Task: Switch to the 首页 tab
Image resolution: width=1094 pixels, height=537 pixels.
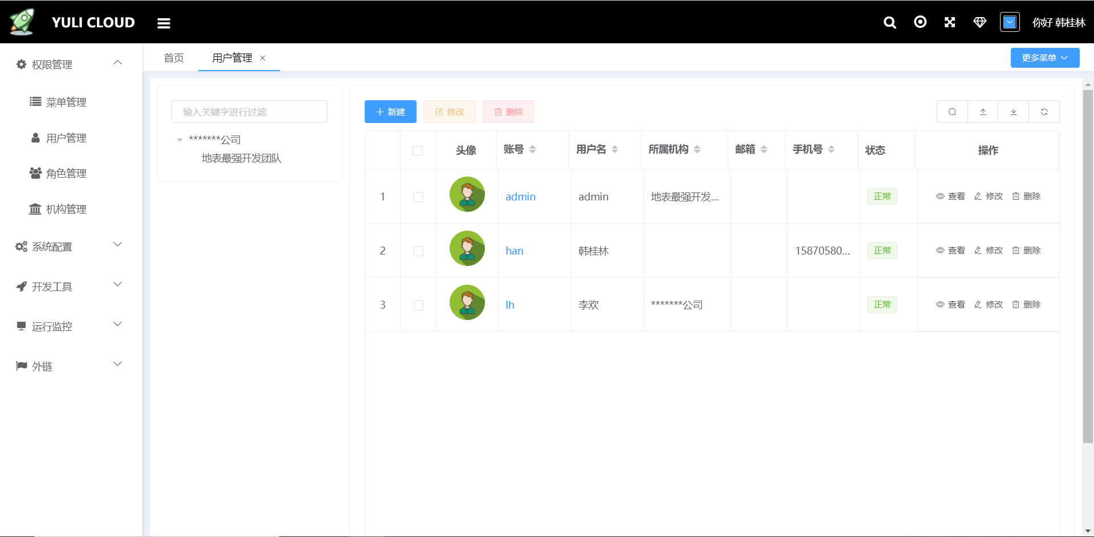Action: pos(174,58)
